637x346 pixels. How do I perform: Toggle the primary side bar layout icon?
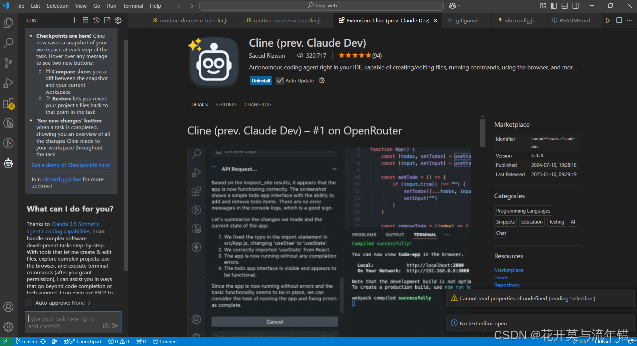tap(554, 6)
